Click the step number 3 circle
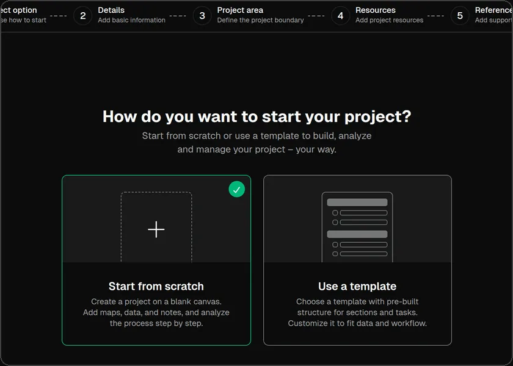This screenshot has width=513, height=366. [202, 15]
